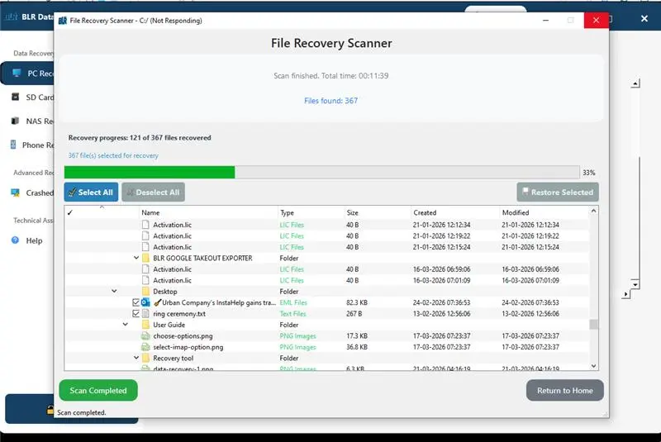Image resolution: width=661 pixels, height=442 pixels.
Task: Click the NAS Recovery drive icon
Action: 16,121
